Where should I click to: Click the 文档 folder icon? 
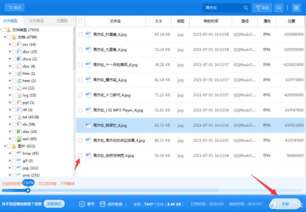pos(14,37)
